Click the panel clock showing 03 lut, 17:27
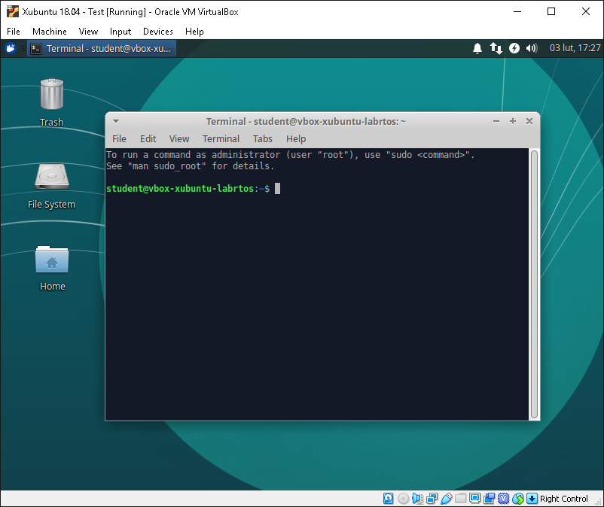The width and height of the screenshot is (604, 507). pyautogui.click(x=575, y=48)
